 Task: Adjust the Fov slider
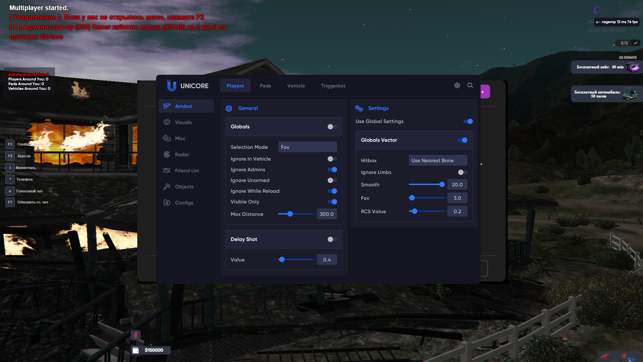(427, 198)
